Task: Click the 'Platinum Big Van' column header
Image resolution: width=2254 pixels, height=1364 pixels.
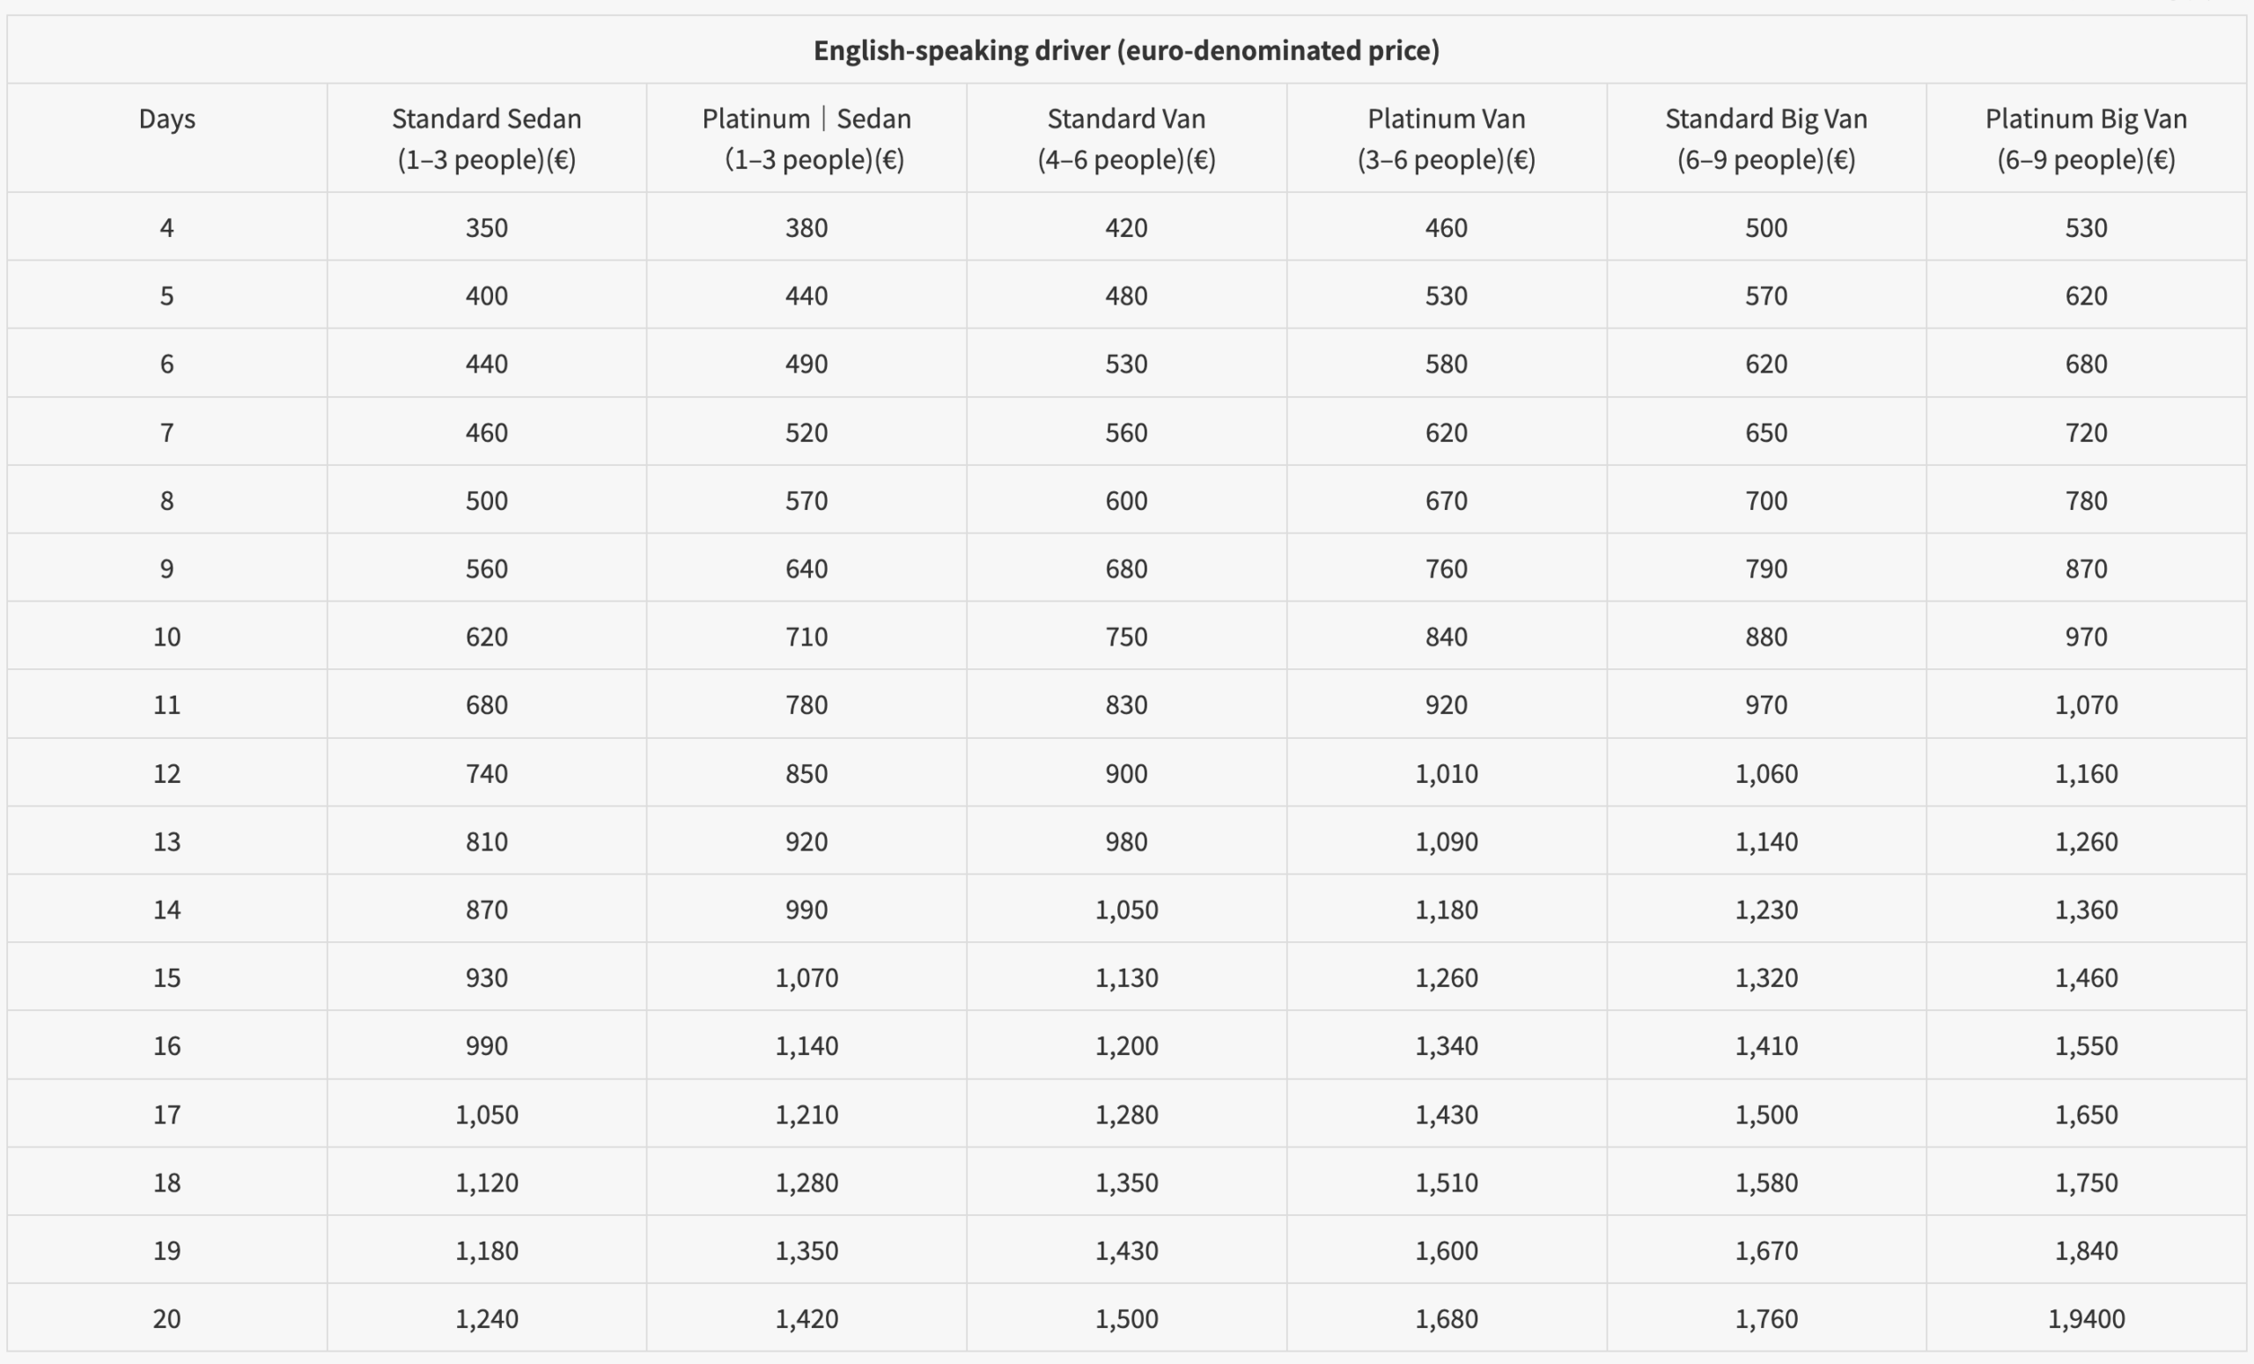Action: point(2086,138)
